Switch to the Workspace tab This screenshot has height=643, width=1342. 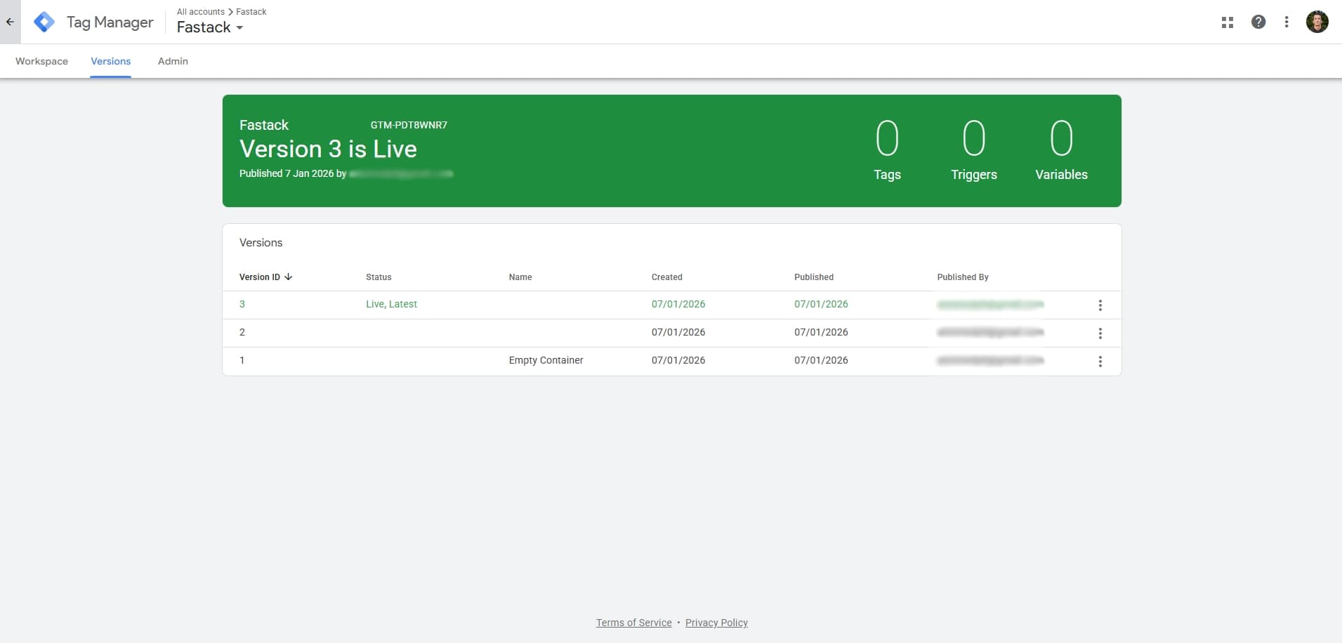tap(41, 61)
